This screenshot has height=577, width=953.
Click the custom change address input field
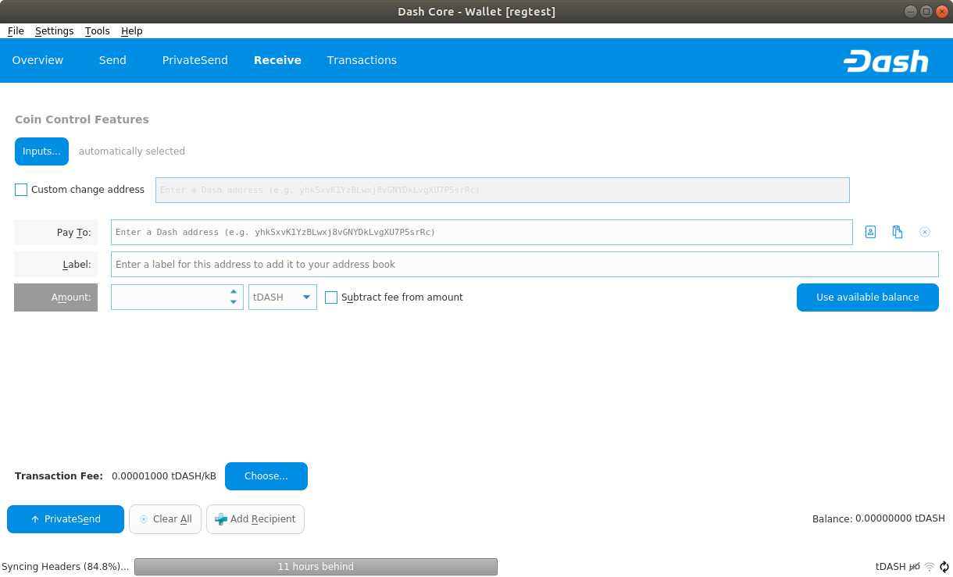tap(502, 190)
